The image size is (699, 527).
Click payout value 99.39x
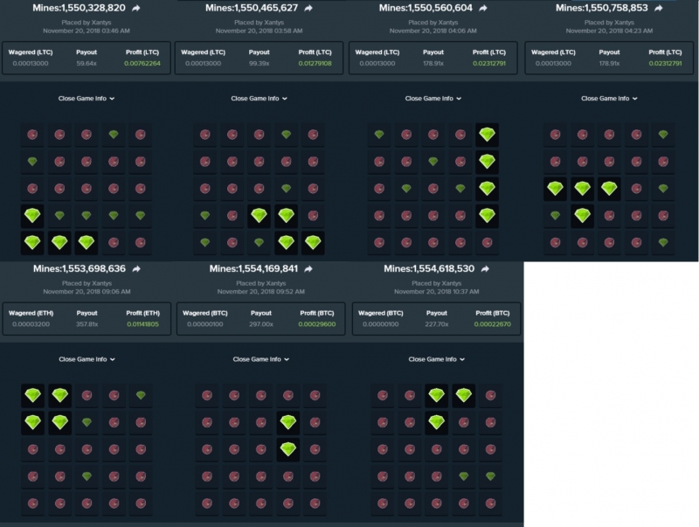coord(259,63)
